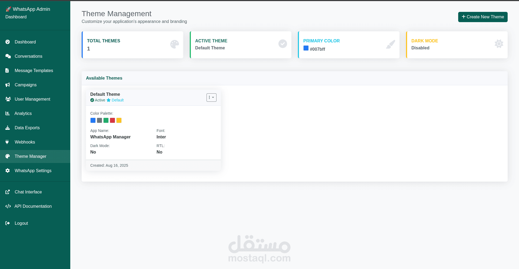
Task: Go to Conversations in sidebar
Action: (x=35, y=56)
